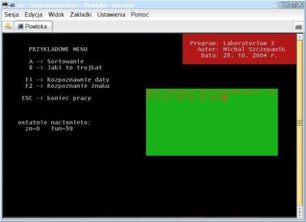Click inside the green terminal window area

coord(212,122)
